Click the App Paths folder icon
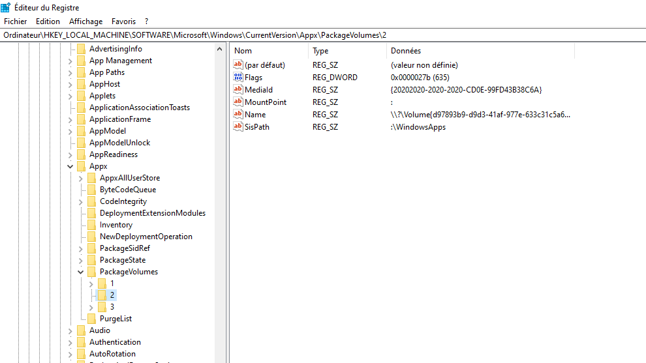The image size is (646, 363). (x=81, y=72)
